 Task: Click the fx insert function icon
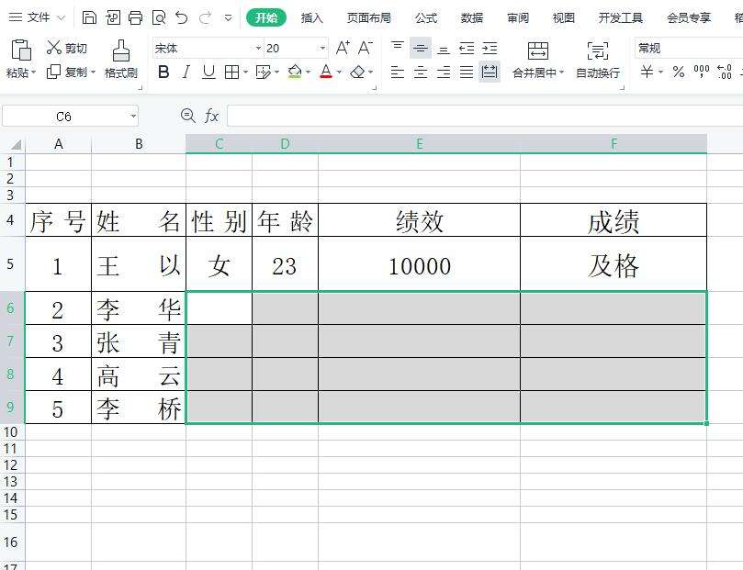point(211,116)
